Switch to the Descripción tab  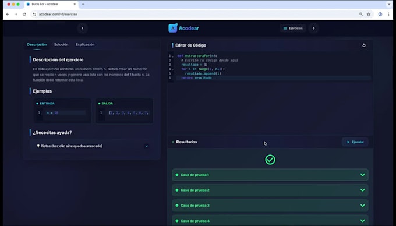tap(37, 44)
